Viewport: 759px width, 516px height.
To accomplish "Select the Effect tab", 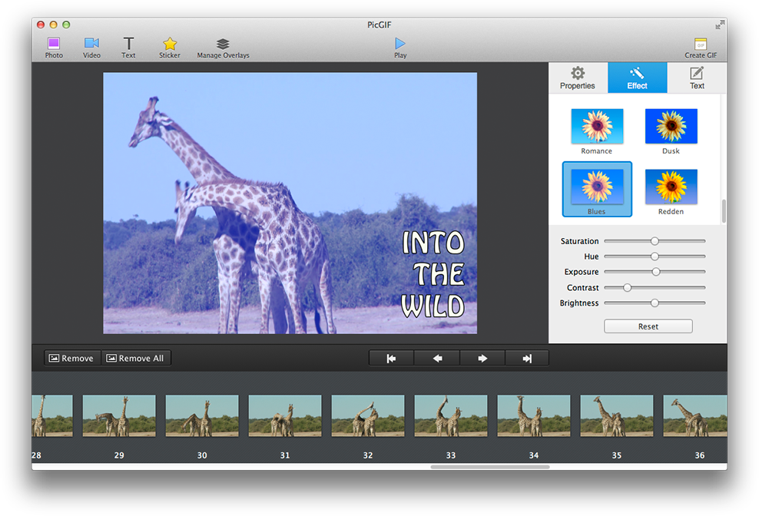I will coord(637,78).
